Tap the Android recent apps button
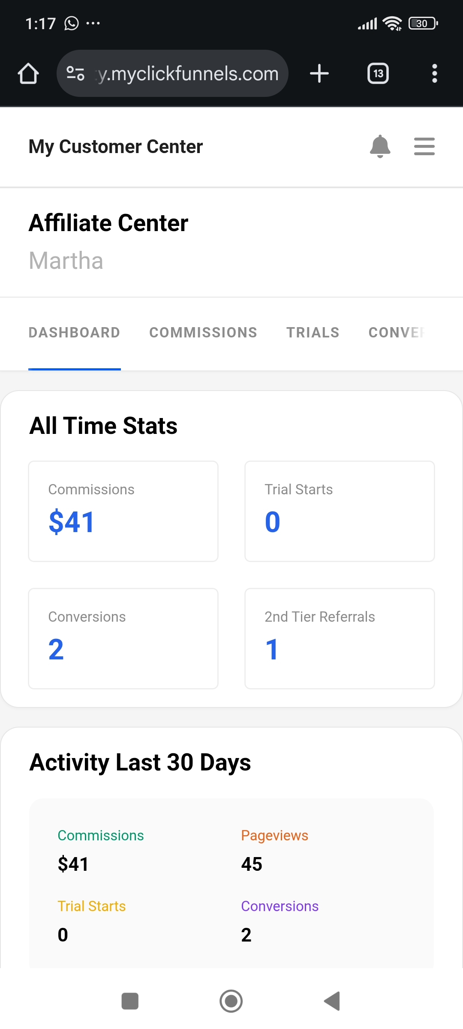This screenshot has width=463, height=1029. (x=130, y=1001)
